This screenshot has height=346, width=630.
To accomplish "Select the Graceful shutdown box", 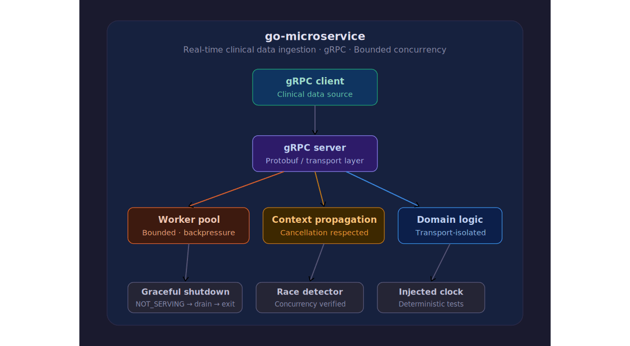I will tap(185, 298).
